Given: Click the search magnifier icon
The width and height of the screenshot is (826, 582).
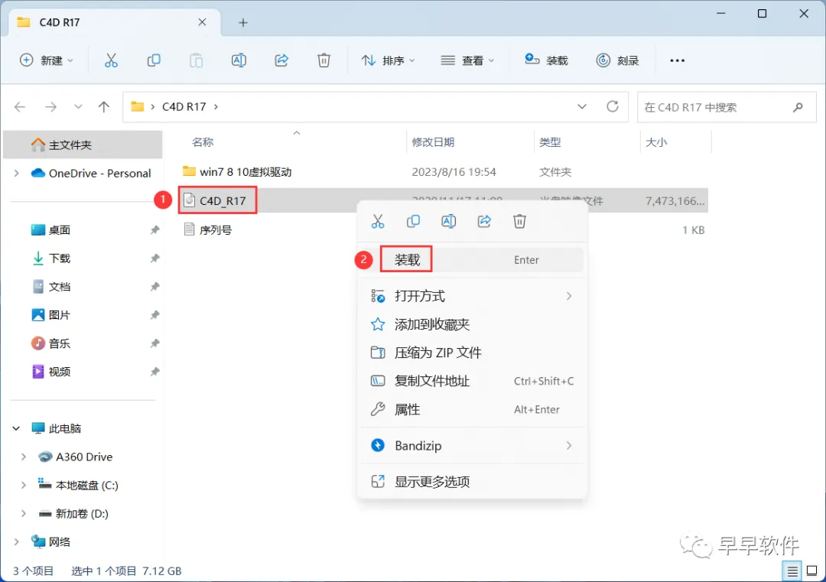Looking at the screenshot, I should [x=798, y=107].
